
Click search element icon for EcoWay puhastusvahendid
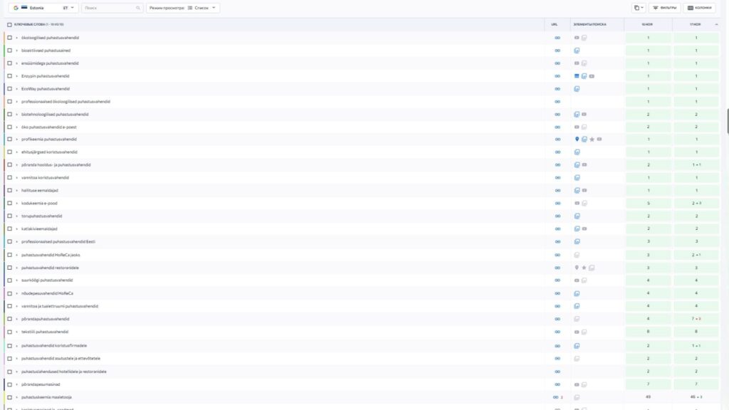(x=577, y=89)
